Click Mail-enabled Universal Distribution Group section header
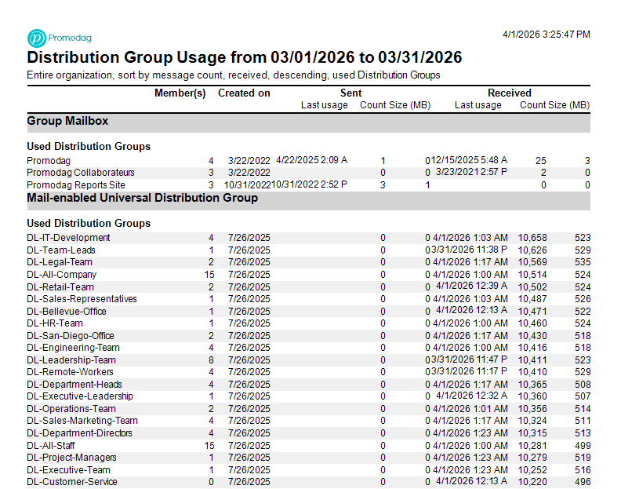The width and height of the screenshot is (621, 489). click(142, 198)
